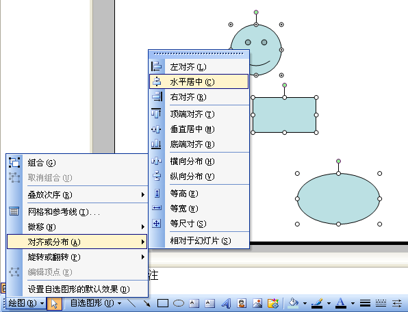Open the Font Color dropdown arrow
Viewport: 408px width, 312px height.
[353, 303]
